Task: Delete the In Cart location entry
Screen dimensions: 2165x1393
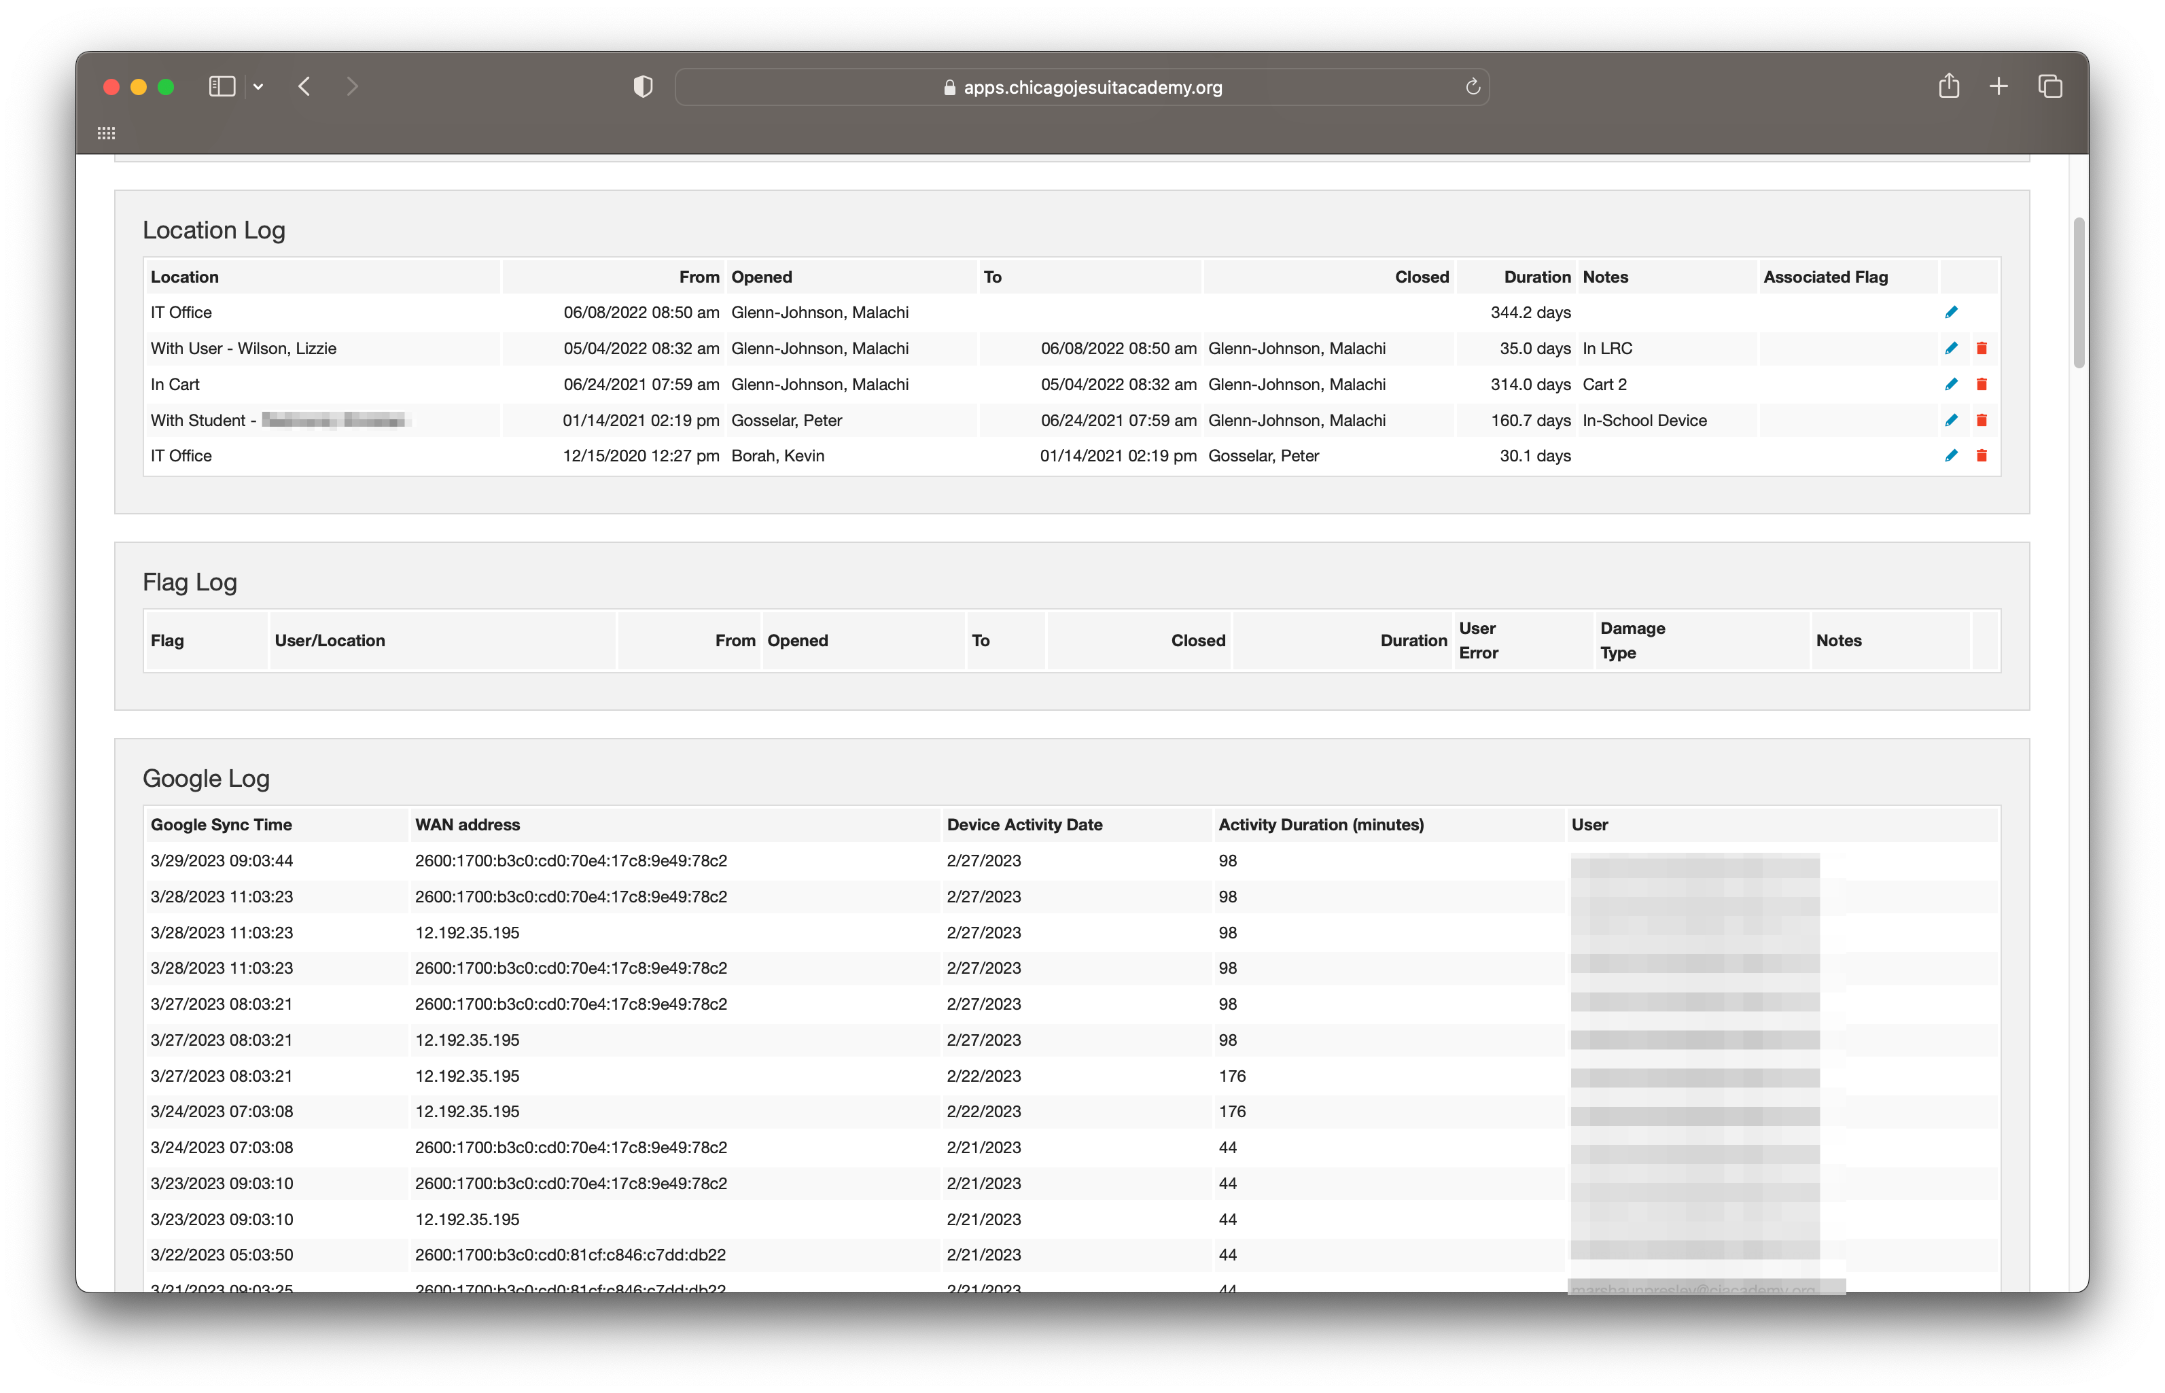Action: [x=1982, y=383]
